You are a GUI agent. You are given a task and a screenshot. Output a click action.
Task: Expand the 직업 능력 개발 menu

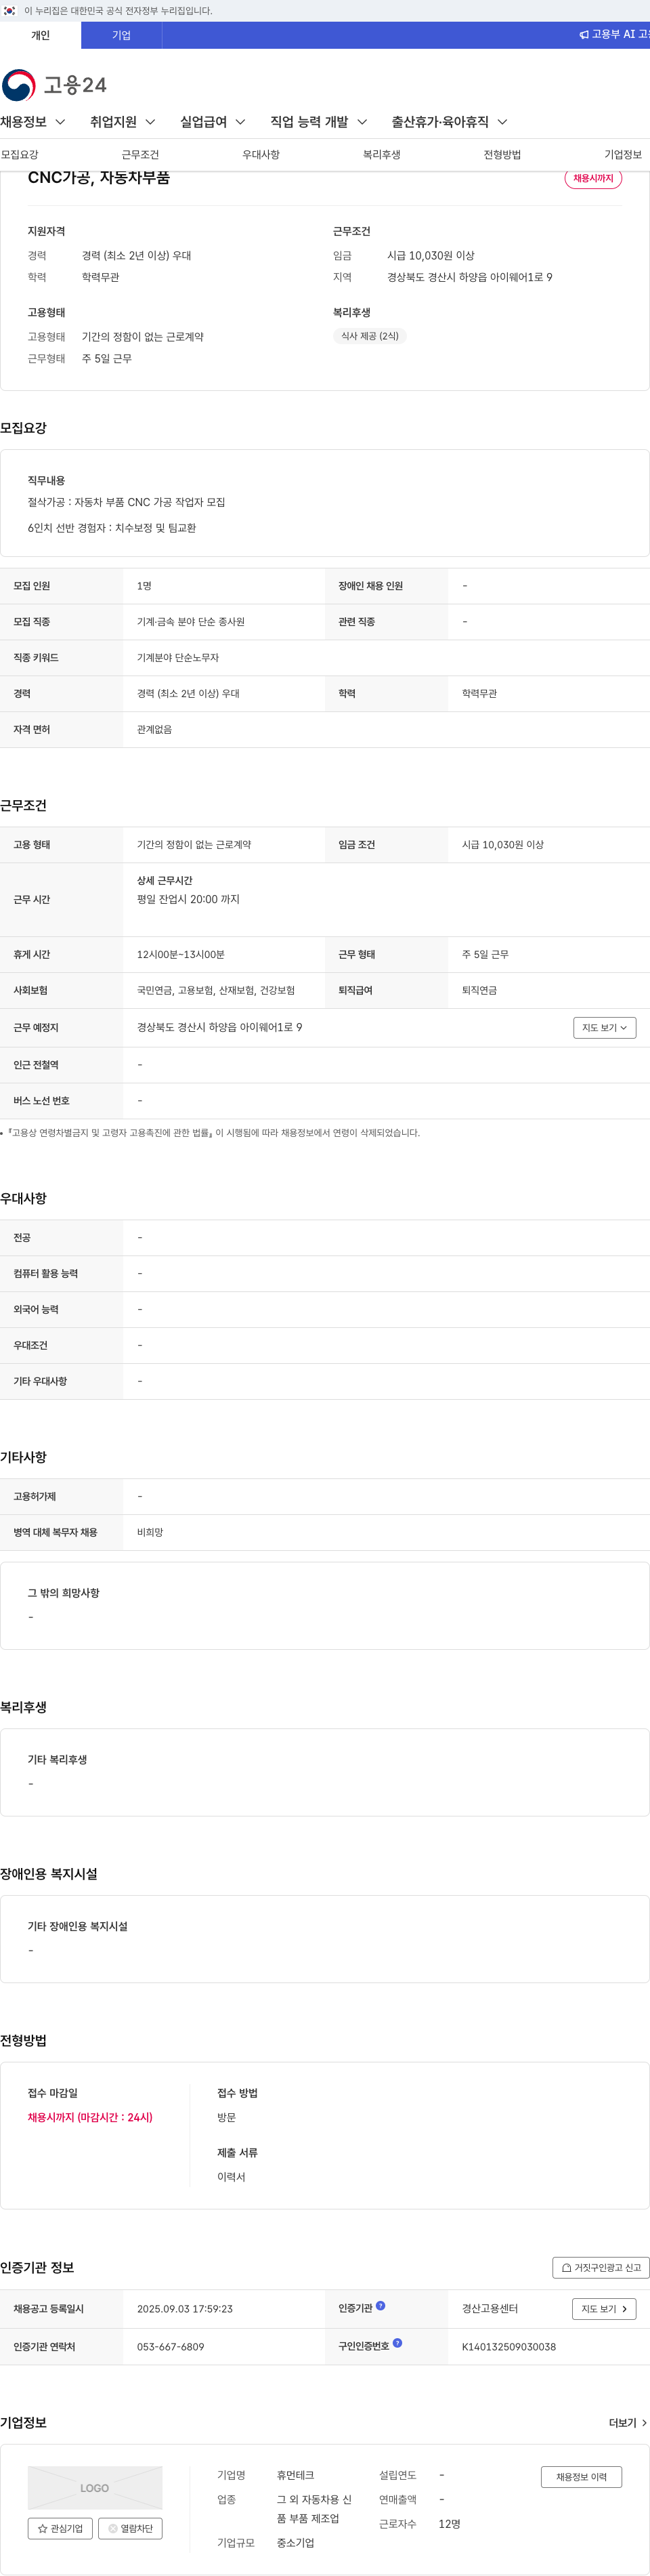319,122
